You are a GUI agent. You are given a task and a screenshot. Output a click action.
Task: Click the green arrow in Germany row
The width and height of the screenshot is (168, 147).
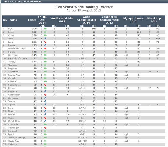click(45, 55)
